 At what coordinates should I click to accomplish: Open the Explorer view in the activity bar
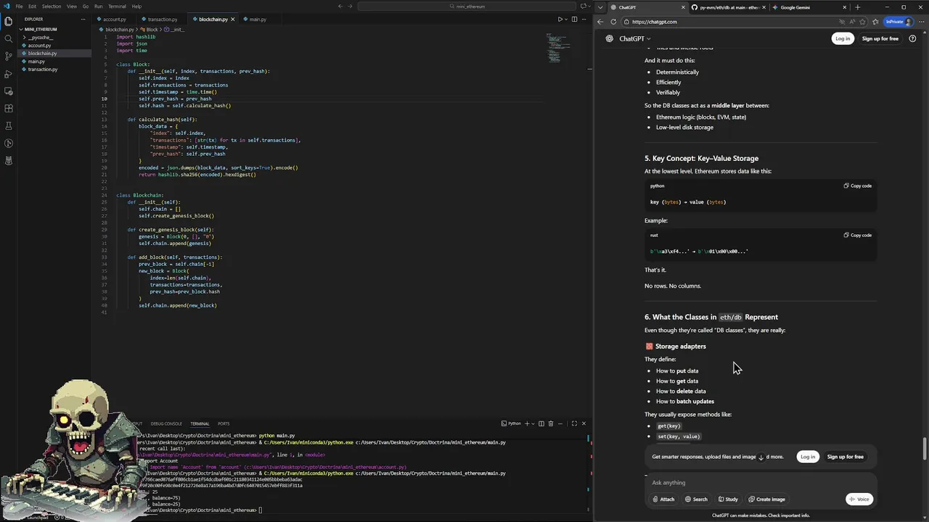tap(9, 22)
